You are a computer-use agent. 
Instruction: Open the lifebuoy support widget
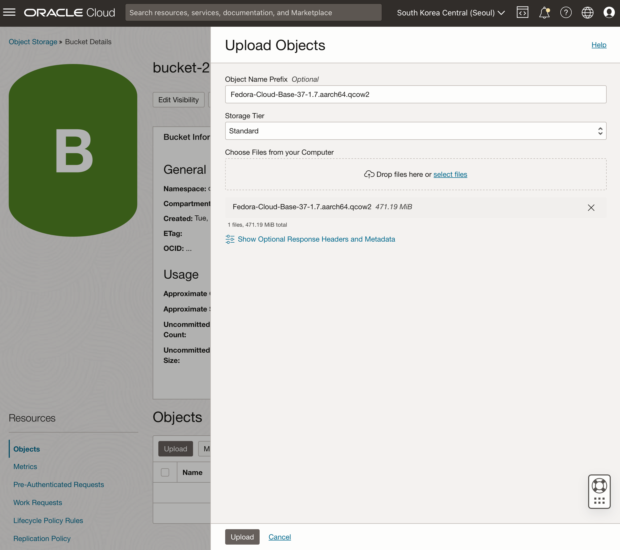click(599, 486)
